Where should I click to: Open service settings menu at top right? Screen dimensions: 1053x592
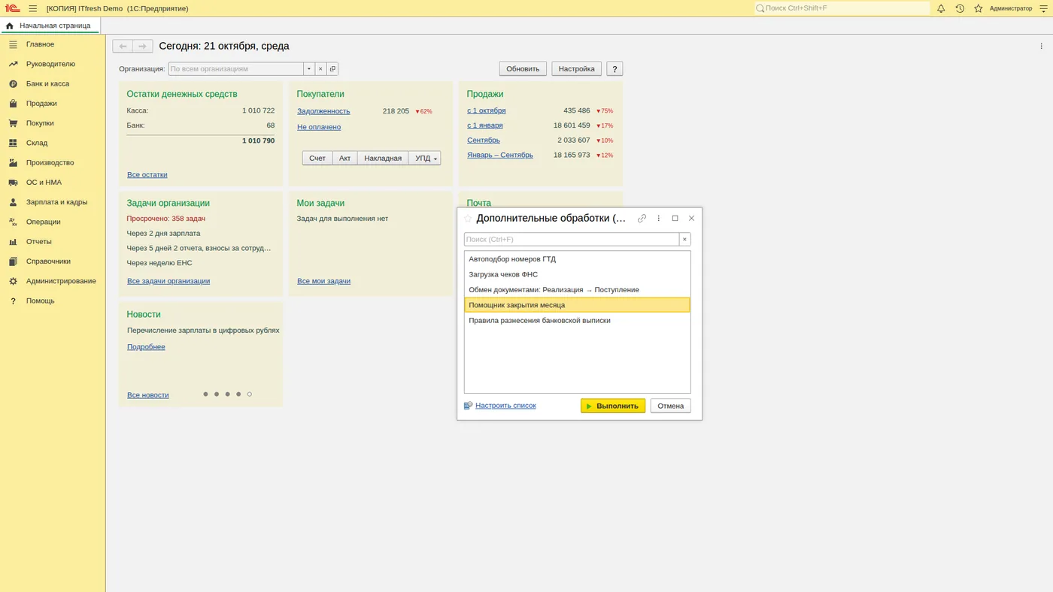coord(1042,8)
